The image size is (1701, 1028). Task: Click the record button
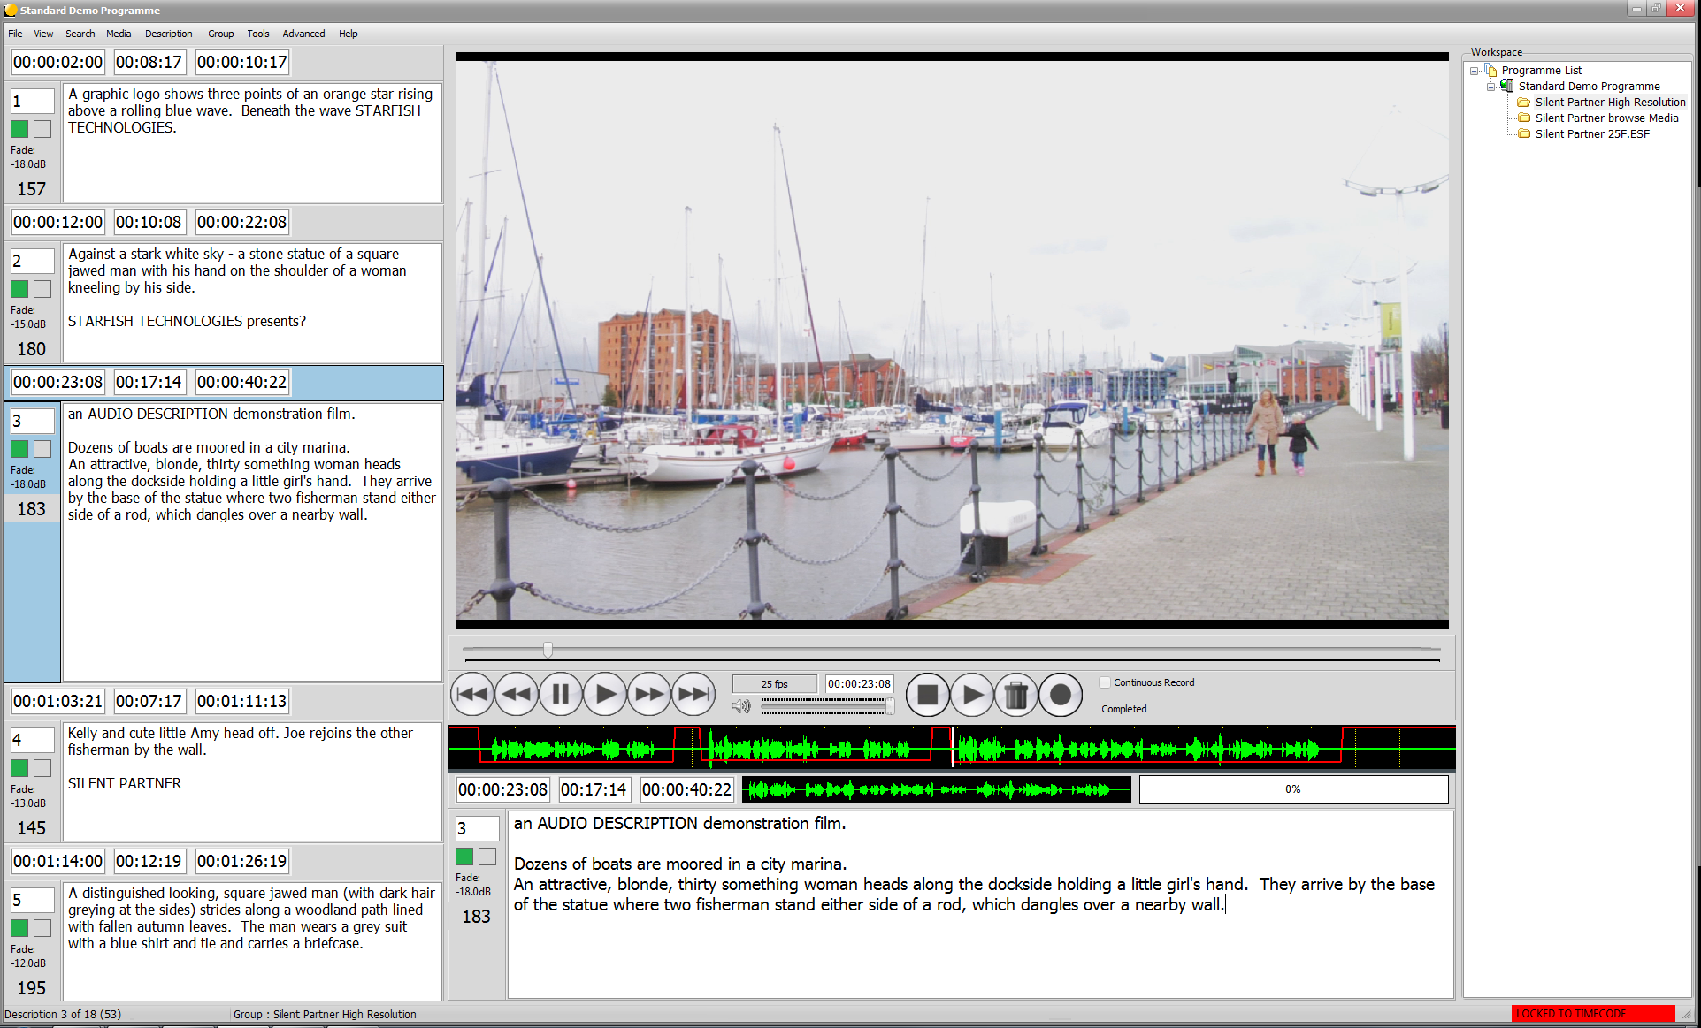(1061, 696)
